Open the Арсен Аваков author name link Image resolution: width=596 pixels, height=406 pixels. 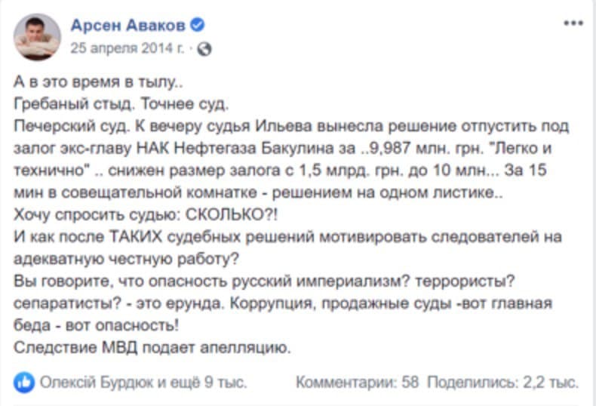click(x=127, y=26)
